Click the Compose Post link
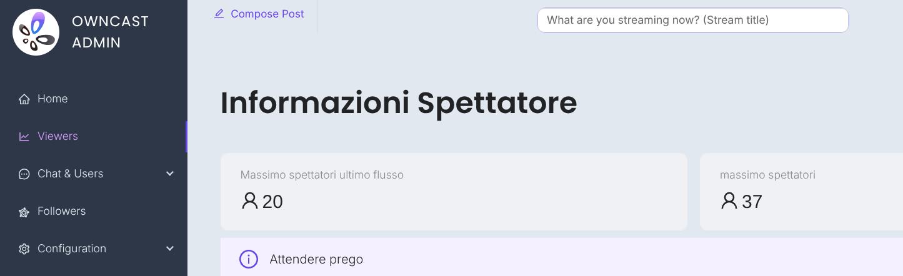 [267, 14]
